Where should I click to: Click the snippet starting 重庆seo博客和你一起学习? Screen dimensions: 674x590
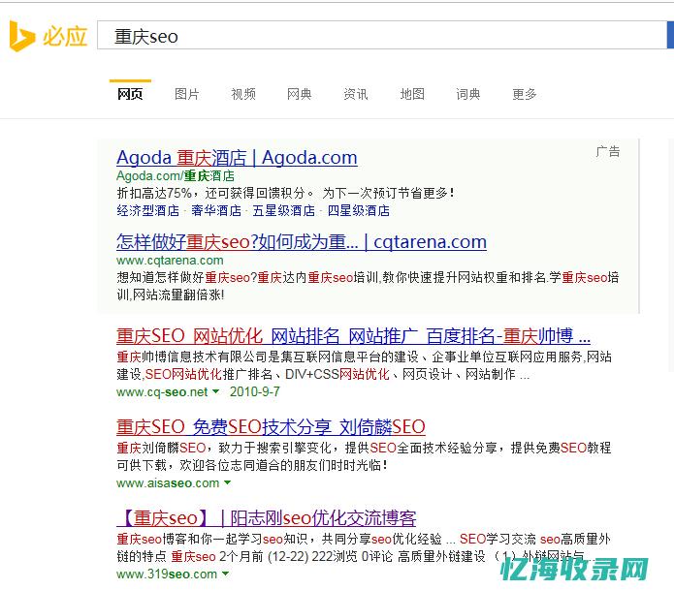coord(364,547)
